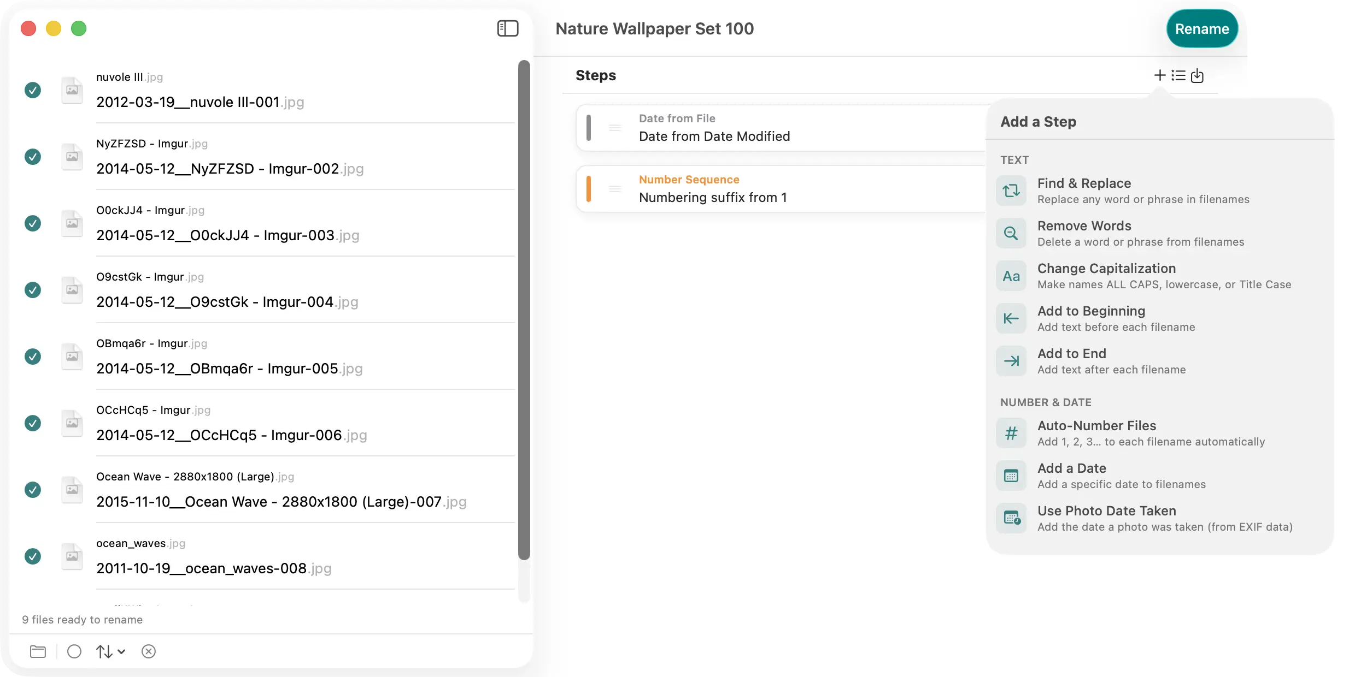Click the file icon for ocean_waves.jpg

[72, 556]
